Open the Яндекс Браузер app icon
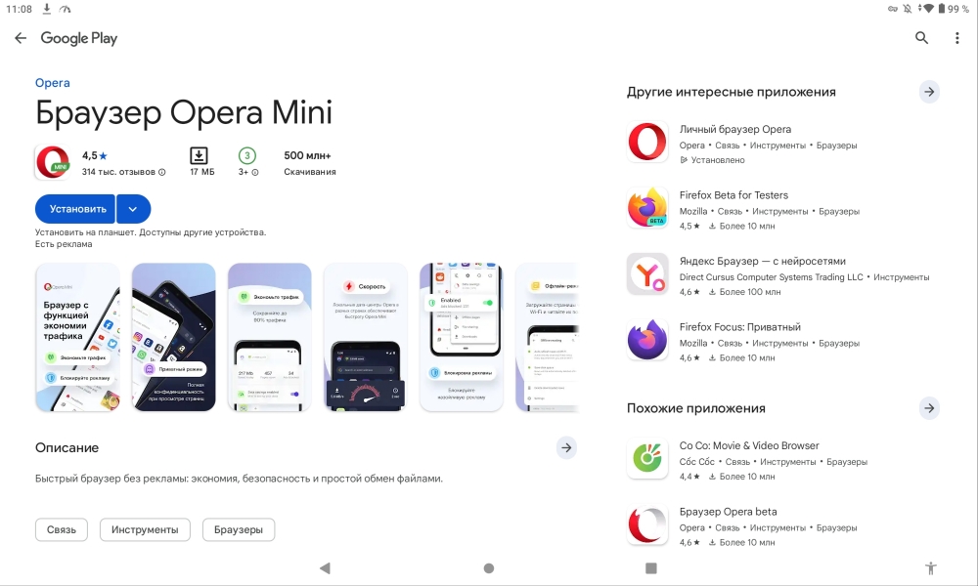Viewport: 978px width, 586px height. pos(647,274)
